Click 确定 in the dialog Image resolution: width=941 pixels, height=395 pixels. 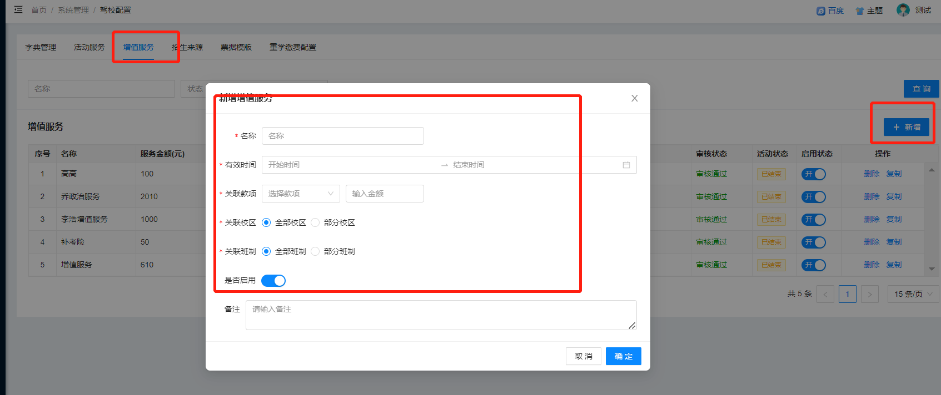[624, 356]
